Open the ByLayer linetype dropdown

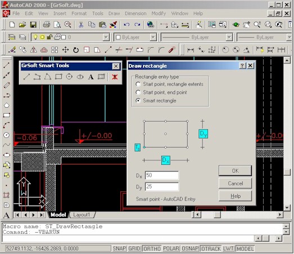[229, 37]
